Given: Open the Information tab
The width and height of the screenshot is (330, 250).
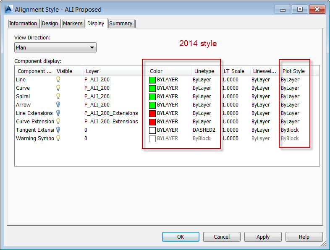Looking at the screenshot, I should [23, 23].
